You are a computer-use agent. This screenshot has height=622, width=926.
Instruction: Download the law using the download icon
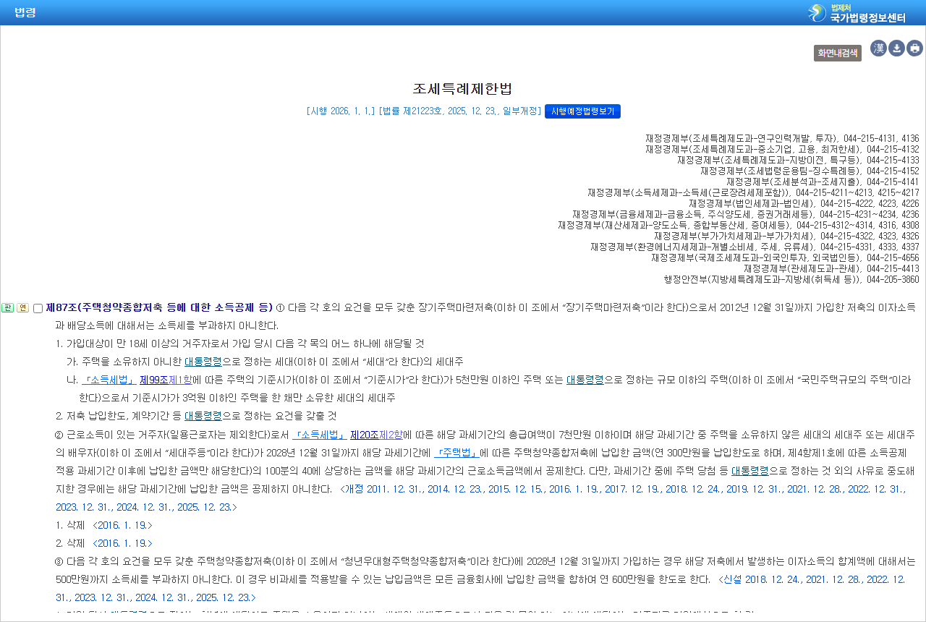coord(896,48)
